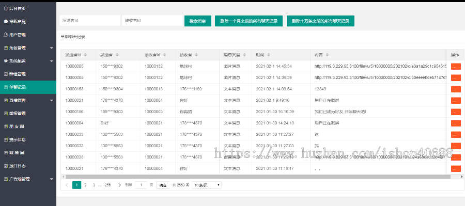Click the 操作 column header
This screenshot has width=465, height=206.
click(455, 55)
